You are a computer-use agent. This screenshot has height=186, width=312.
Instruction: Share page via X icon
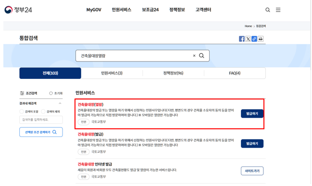tap(248, 39)
